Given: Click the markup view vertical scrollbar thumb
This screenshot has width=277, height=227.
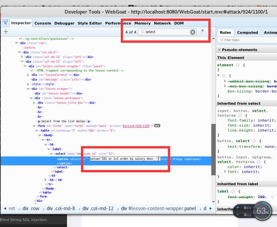Looking at the screenshot, I should click(213, 149).
